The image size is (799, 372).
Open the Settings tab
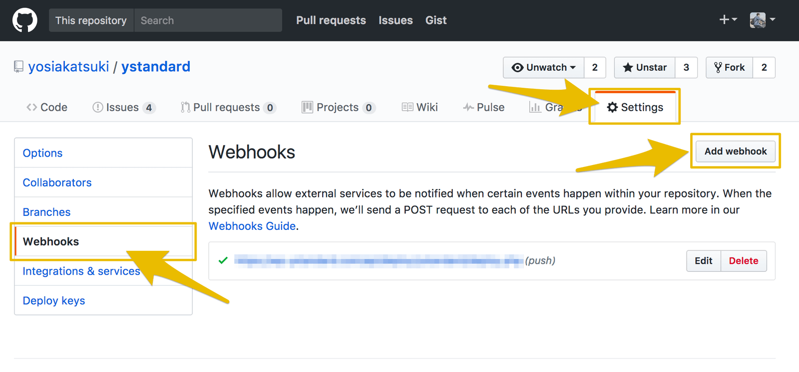pos(635,107)
